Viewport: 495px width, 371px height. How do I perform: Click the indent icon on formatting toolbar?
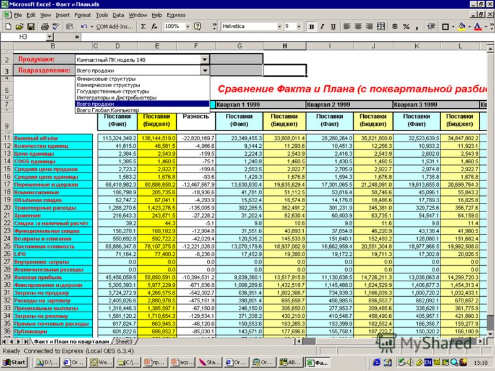(431, 27)
